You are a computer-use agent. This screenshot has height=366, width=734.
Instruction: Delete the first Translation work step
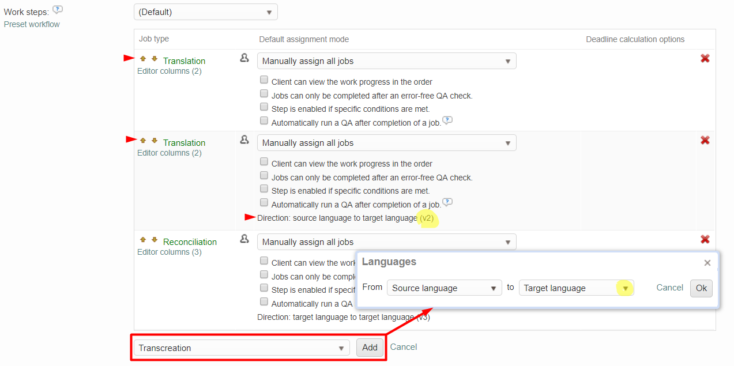coord(705,59)
